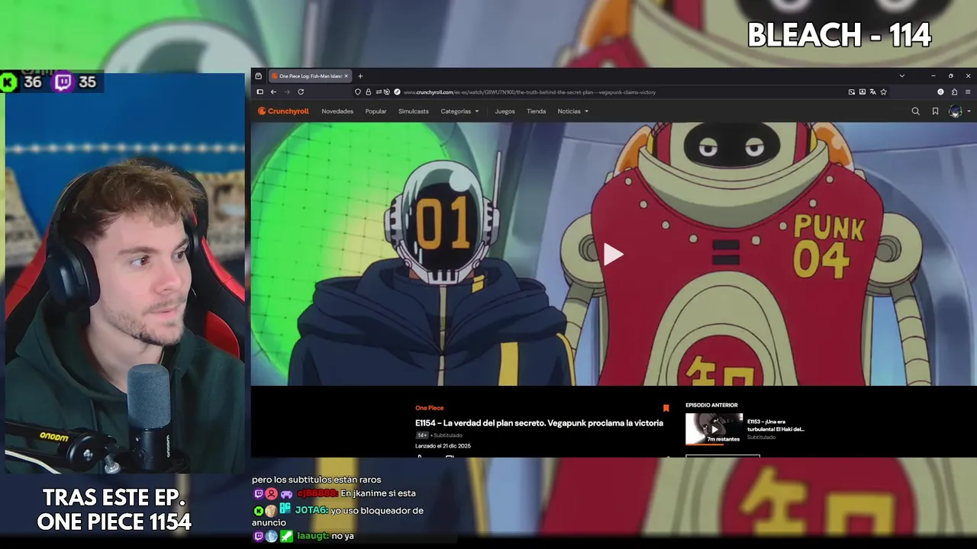Minimize the browser window
Image resolution: width=977 pixels, height=549 pixels.
[x=933, y=76]
